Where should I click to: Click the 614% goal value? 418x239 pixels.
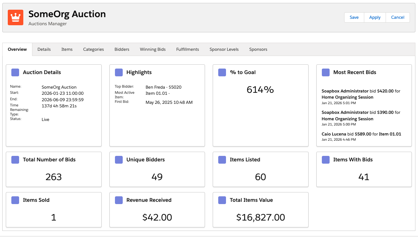click(x=260, y=90)
